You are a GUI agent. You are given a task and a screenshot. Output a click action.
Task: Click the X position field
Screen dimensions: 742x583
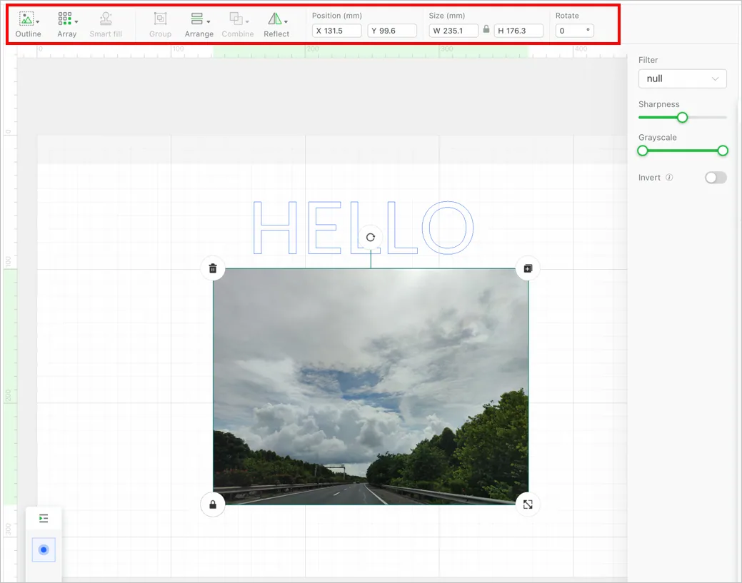pos(337,31)
